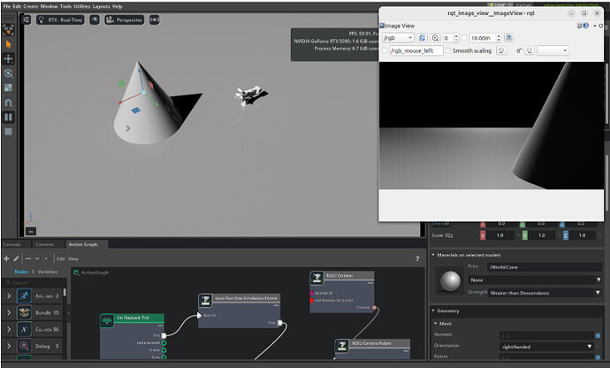
Task: Activate the Scale tool in left toolbar
Action: [x=8, y=88]
